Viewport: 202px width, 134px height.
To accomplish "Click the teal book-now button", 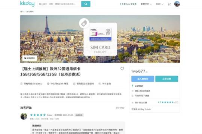I will (167, 79).
